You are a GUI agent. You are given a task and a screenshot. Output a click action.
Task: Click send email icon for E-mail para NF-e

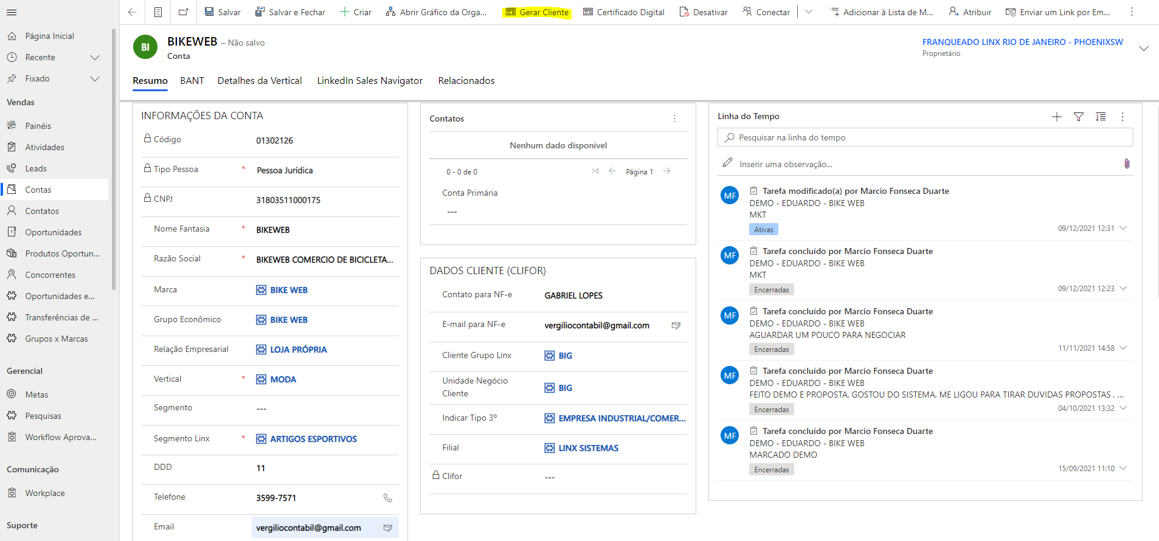pos(676,326)
